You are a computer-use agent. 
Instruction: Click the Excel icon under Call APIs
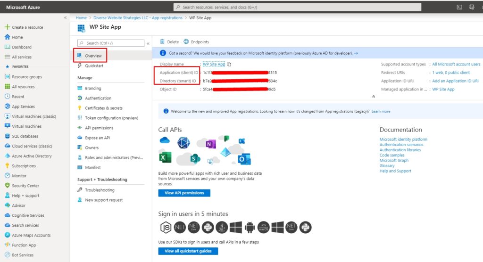coord(165,158)
